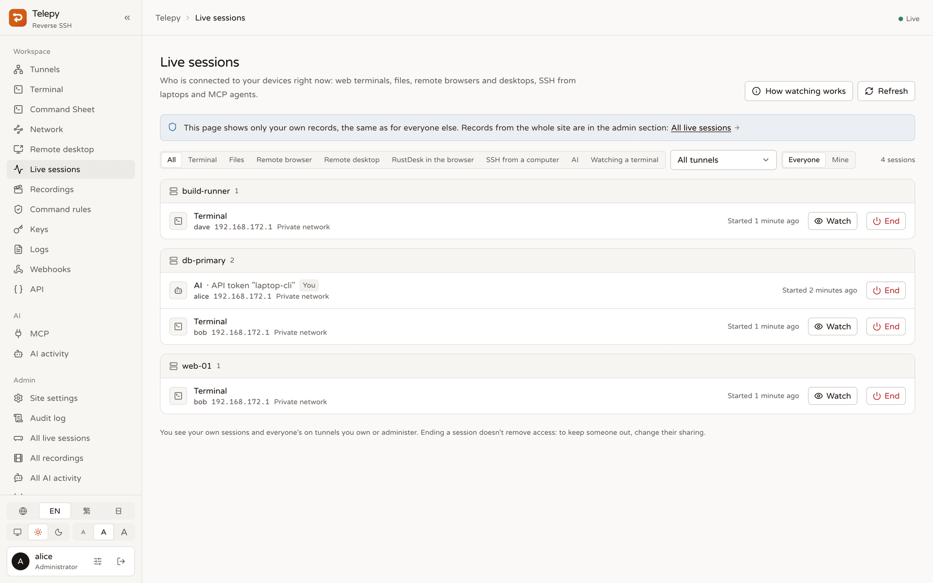Select the system theme monitor icon
The height and width of the screenshot is (583, 933).
coord(17,532)
